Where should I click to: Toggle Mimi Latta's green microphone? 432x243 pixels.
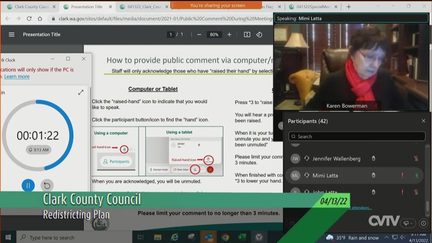[416, 175]
